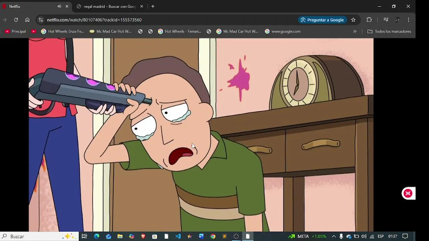429x241 pixels.
Task: Show hidden system tray icons
Action: point(333,236)
